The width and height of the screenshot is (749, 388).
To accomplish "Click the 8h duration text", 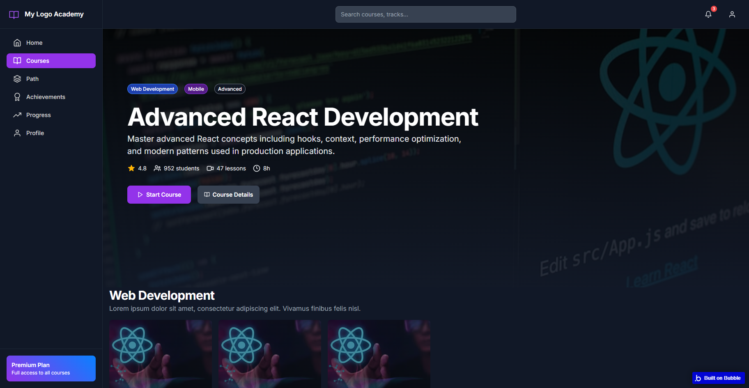I will 267,168.
